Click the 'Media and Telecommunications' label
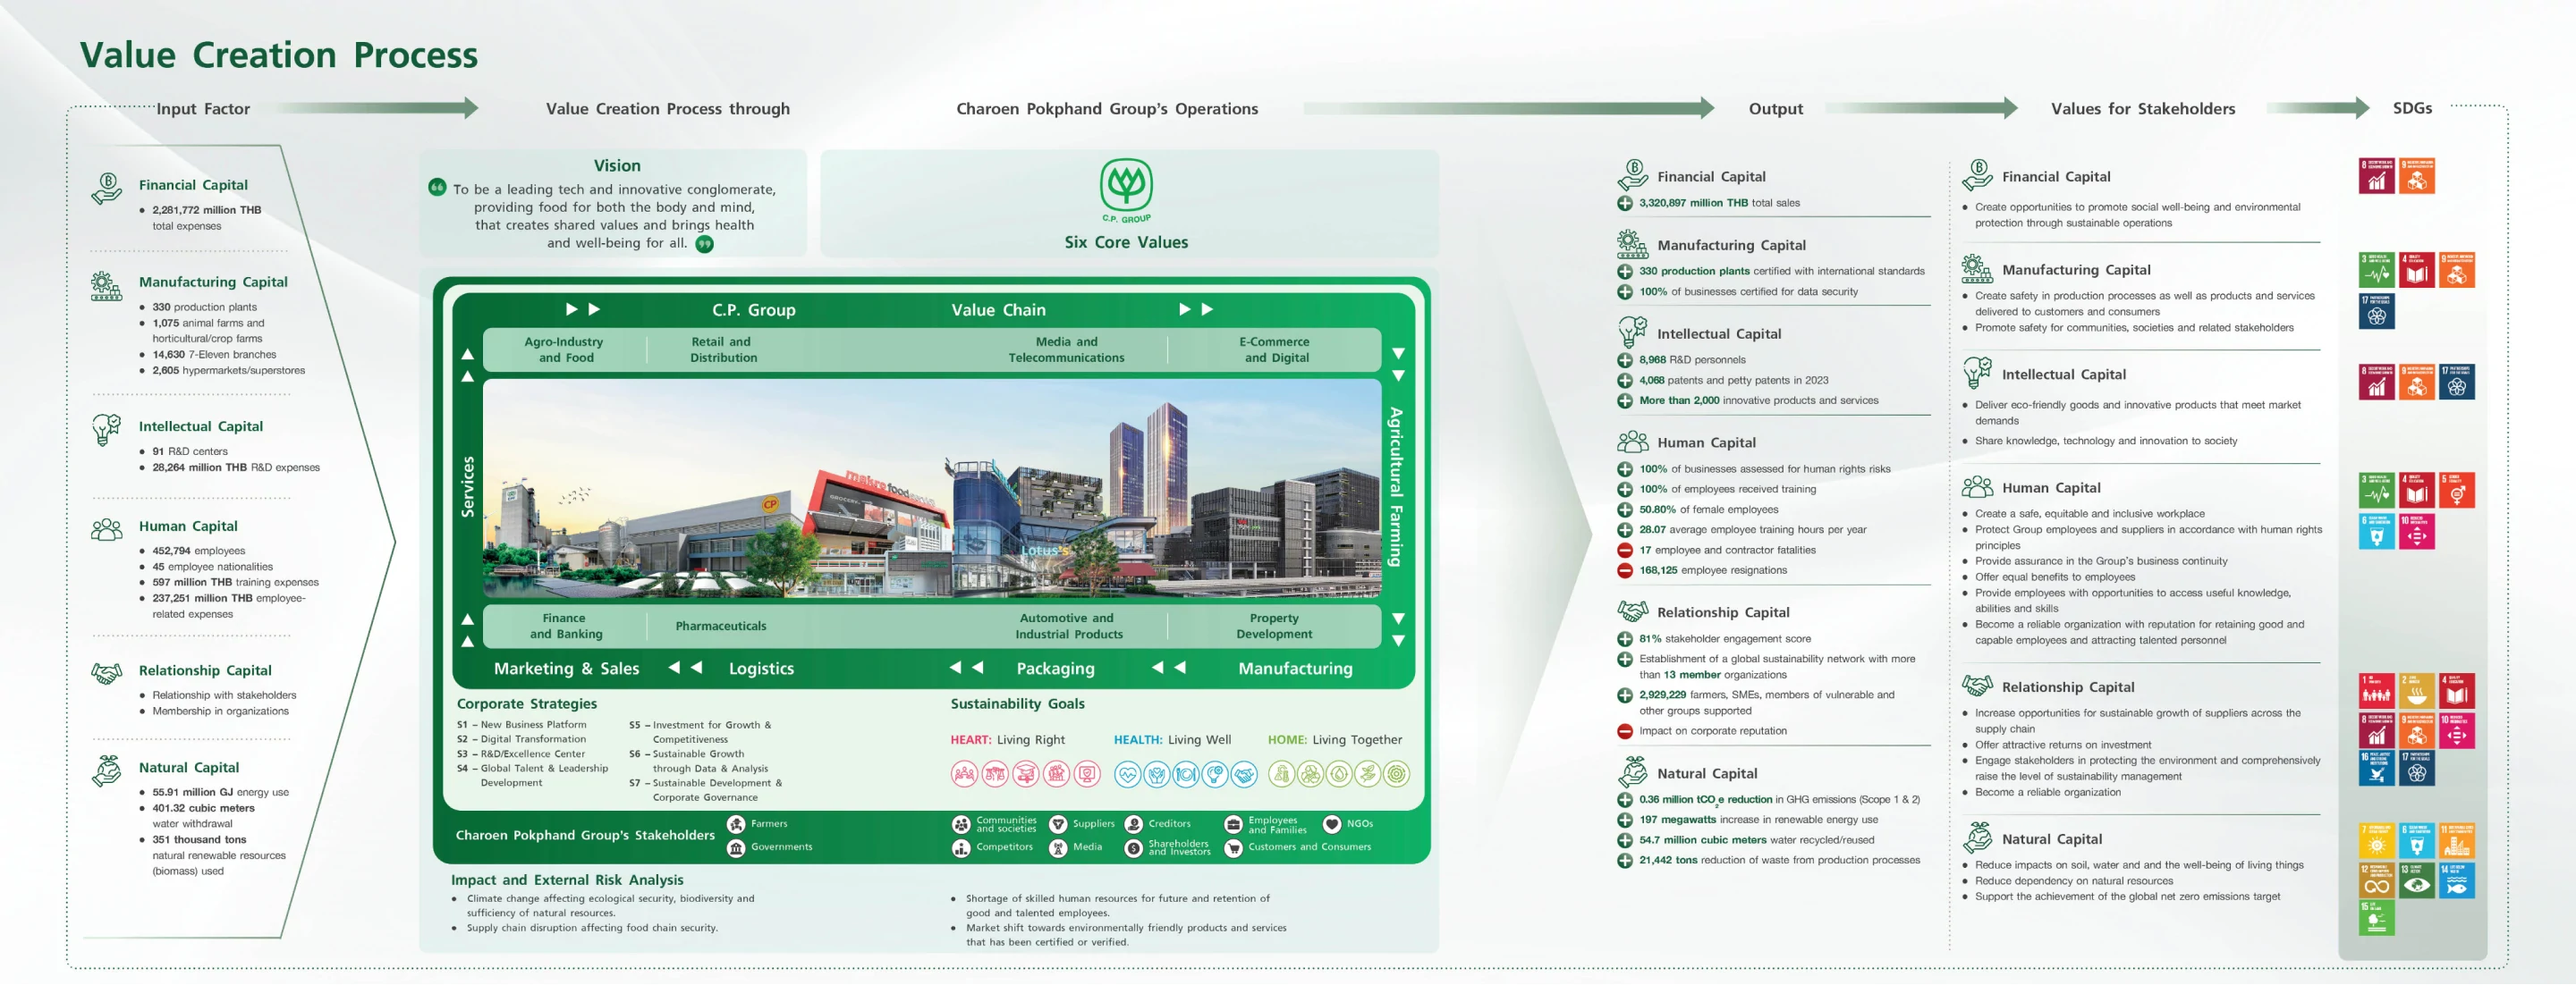 tap(1066, 349)
